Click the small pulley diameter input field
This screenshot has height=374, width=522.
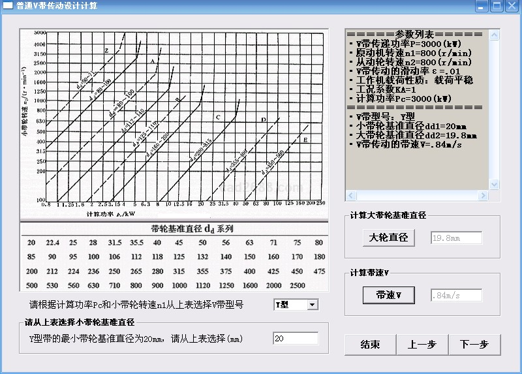[x=295, y=338]
